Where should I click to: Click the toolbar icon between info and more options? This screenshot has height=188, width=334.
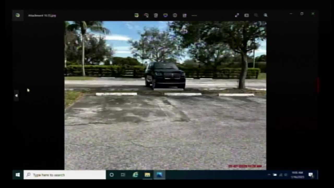pyautogui.click(x=184, y=15)
